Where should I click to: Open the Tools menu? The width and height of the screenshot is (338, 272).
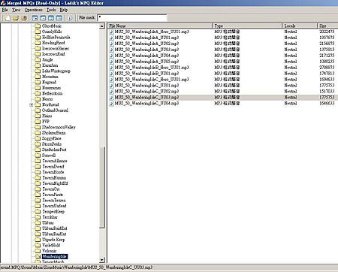pyautogui.click(x=51, y=10)
